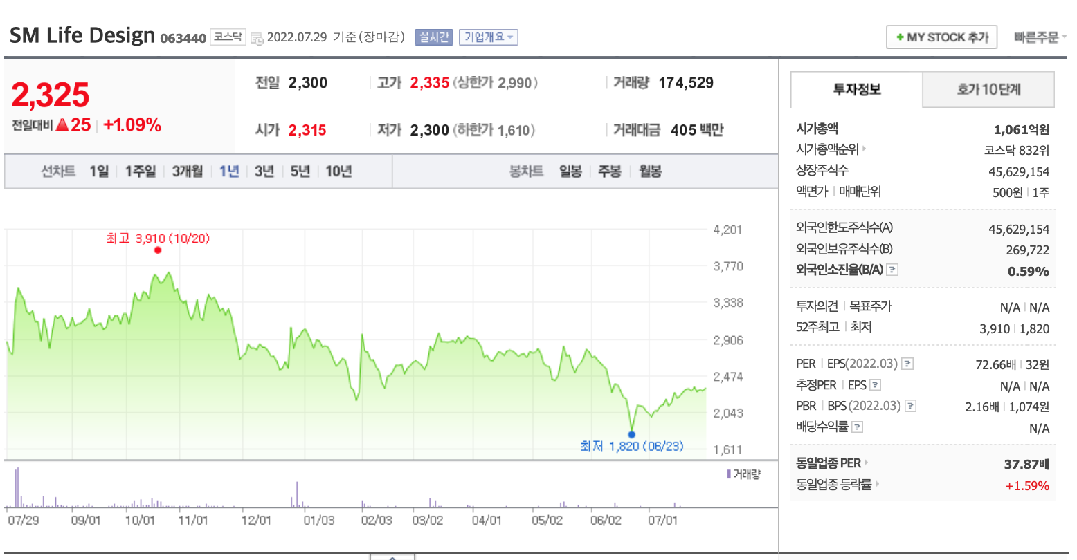The image size is (1077, 560).
Task: Click the 거래대금 value 405 백만
Action: pyautogui.click(x=697, y=130)
